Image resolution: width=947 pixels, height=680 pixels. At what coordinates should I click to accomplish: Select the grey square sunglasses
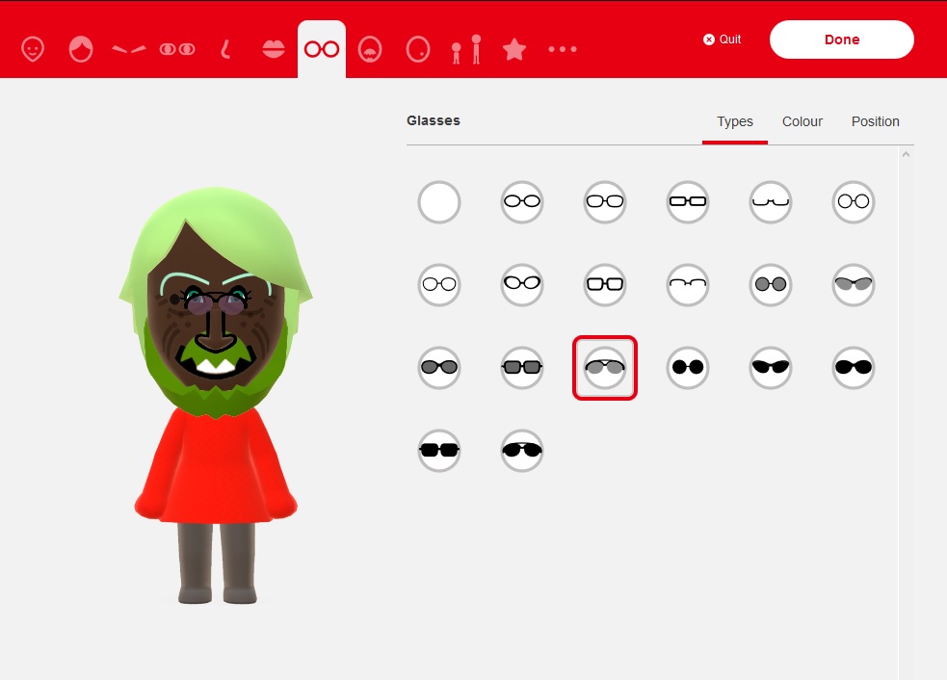point(522,367)
